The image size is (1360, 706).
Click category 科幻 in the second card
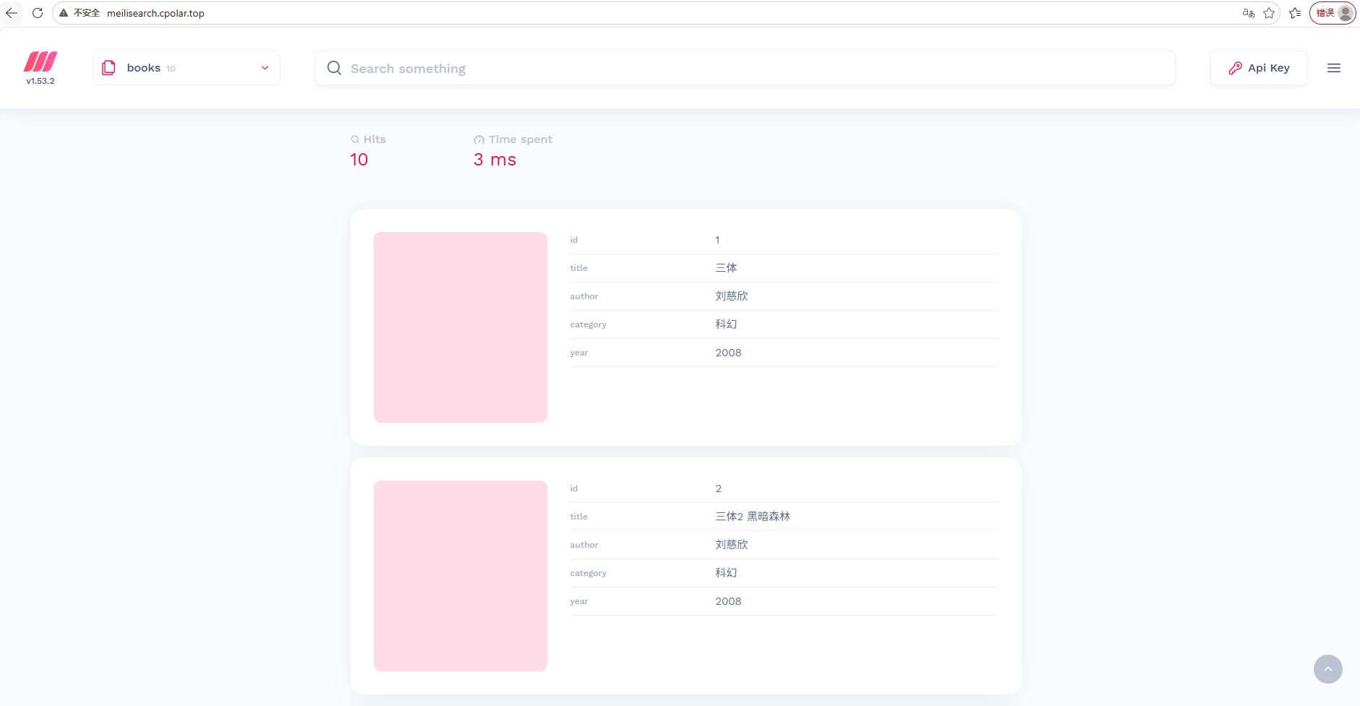pyautogui.click(x=726, y=572)
